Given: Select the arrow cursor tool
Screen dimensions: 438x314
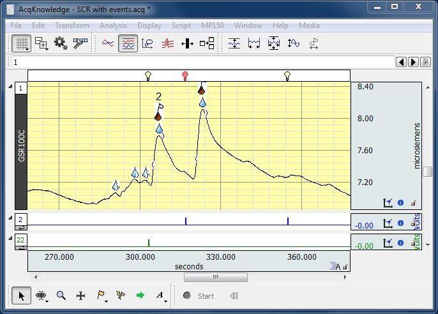Looking at the screenshot, I should (21, 295).
